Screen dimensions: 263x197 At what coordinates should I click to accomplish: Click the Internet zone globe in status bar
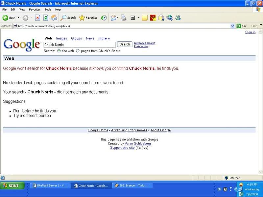pos(227,178)
